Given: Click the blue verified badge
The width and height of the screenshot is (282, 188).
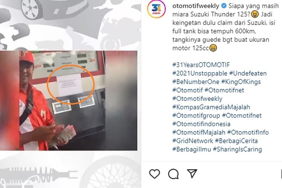Looking at the screenshot, I should pyautogui.click(x=224, y=6).
